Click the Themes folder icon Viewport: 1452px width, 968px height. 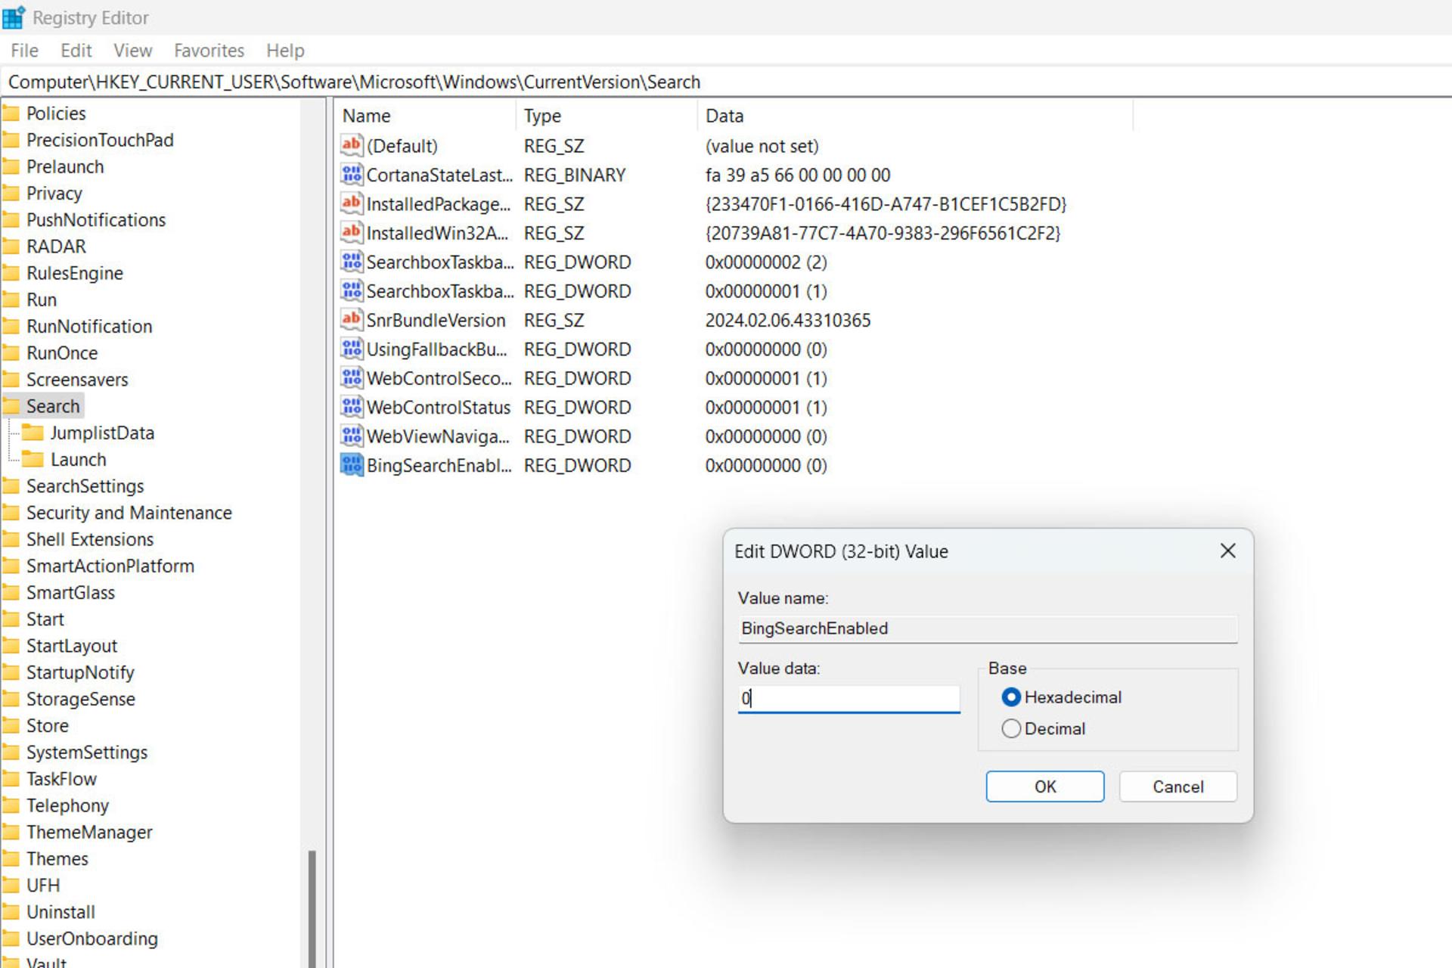pyautogui.click(x=11, y=859)
